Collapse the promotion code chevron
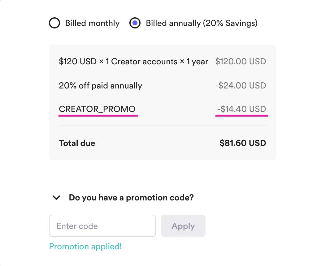The image size is (325, 266). point(56,198)
